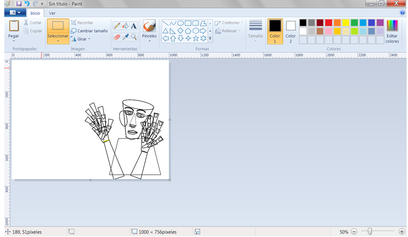Viewport: 408px width, 237px height.
Task: Activate Color 2 background selector
Action: coord(291,31)
